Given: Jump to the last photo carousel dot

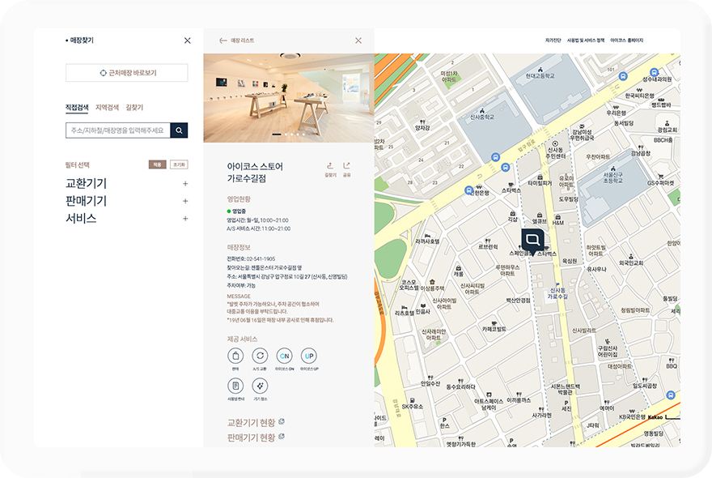Looking at the screenshot, I should point(303,134).
